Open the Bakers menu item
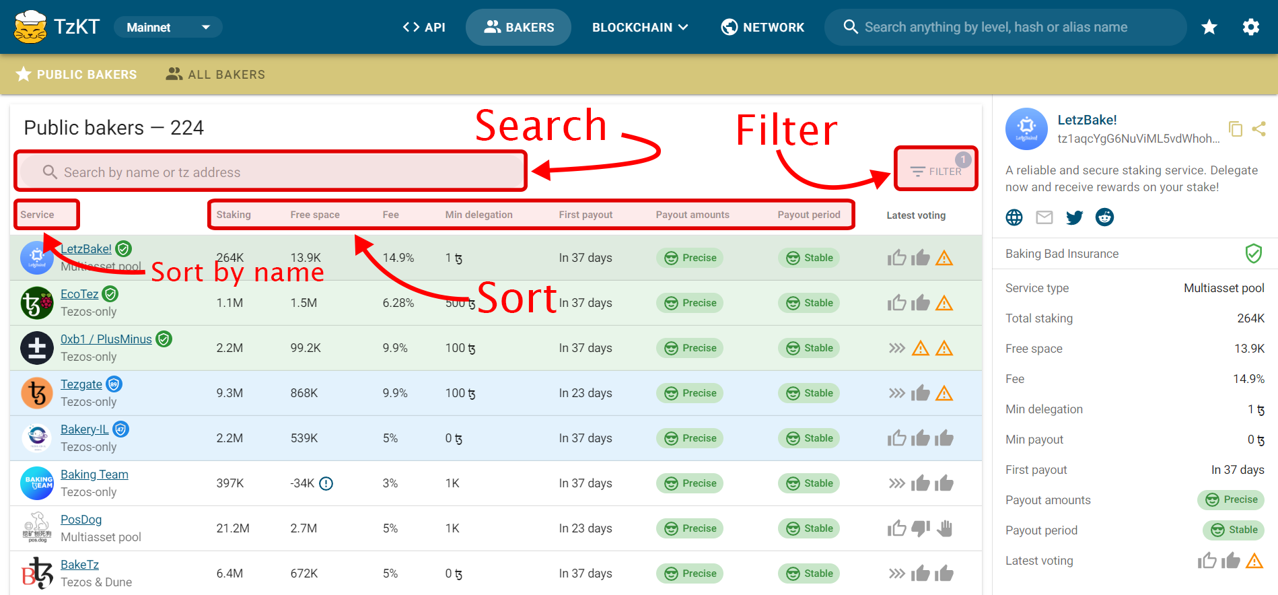This screenshot has width=1278, height=595. (518, 27)
